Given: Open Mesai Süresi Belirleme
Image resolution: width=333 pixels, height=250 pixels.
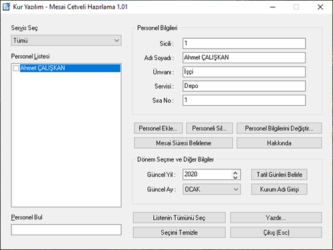Looking at the screenshot, I should (183, 143).
